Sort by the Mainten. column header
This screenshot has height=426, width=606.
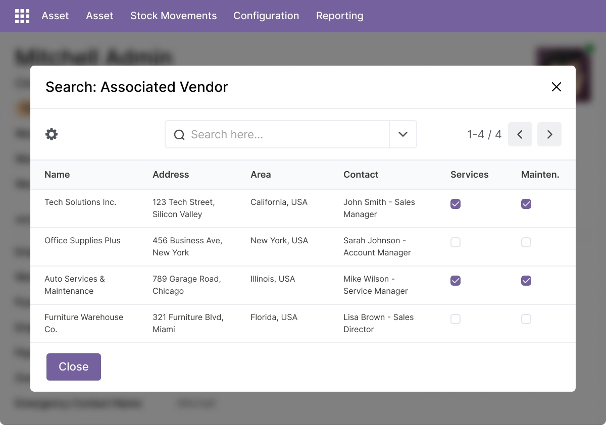tap(540, 175)
